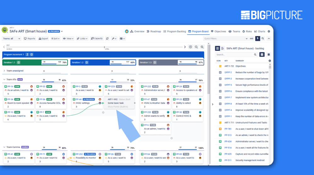This screenshot has height=175, width=314.
Task: Open backlog item PP-781
Action: pyautogui.click(x=228, y=129)
